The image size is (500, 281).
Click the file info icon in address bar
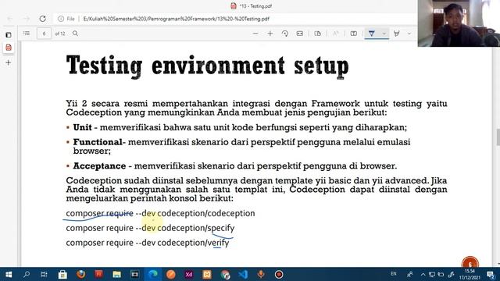tap(61, 19)
